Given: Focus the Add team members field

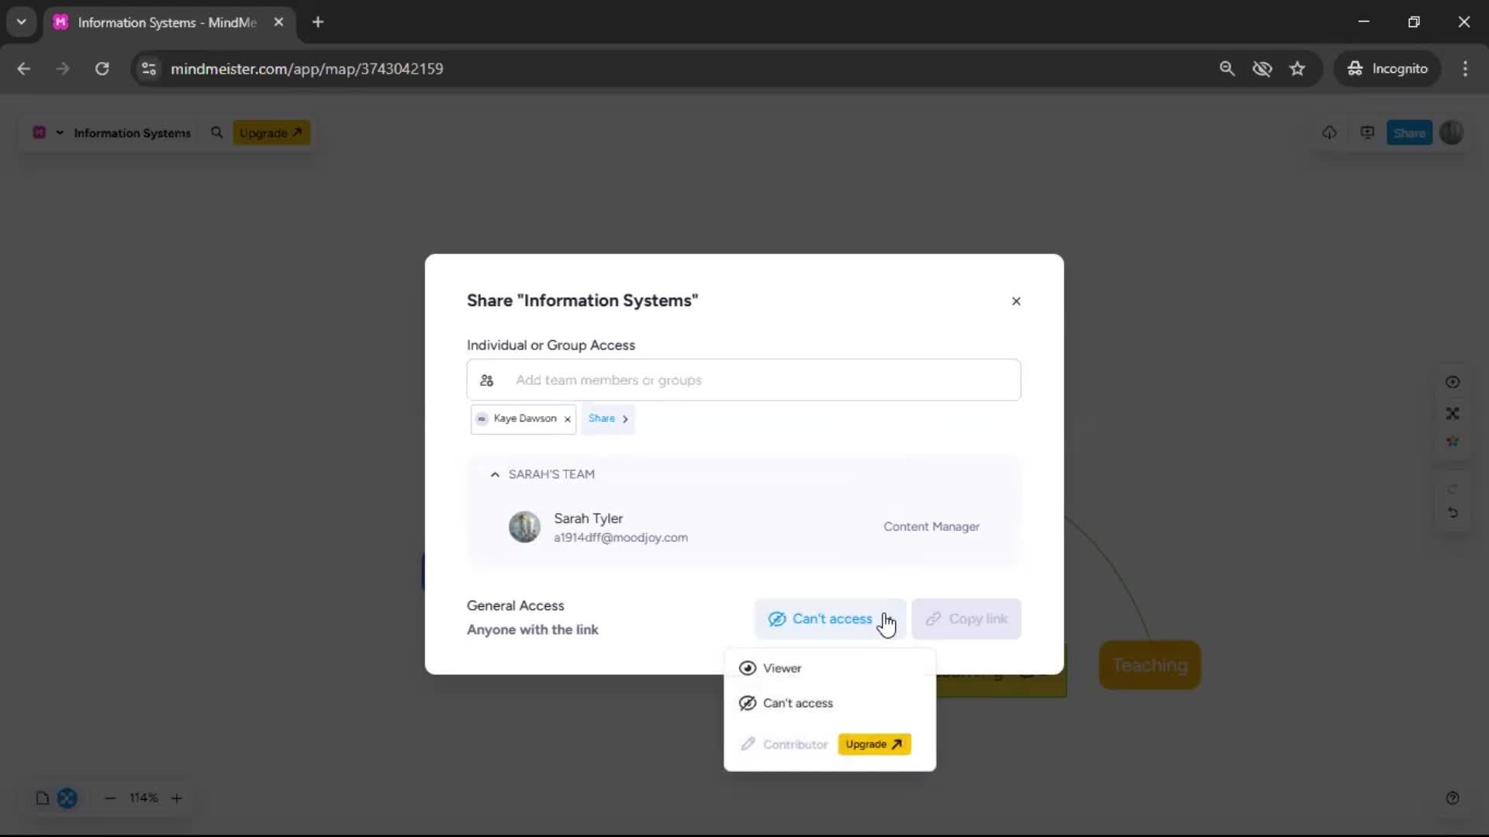Looking at the screenshot, I should (x=744, y=380).
